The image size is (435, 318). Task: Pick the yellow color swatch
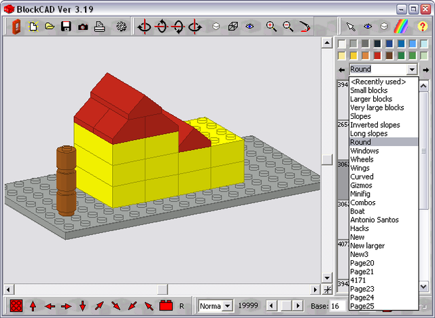pos(353,56)
